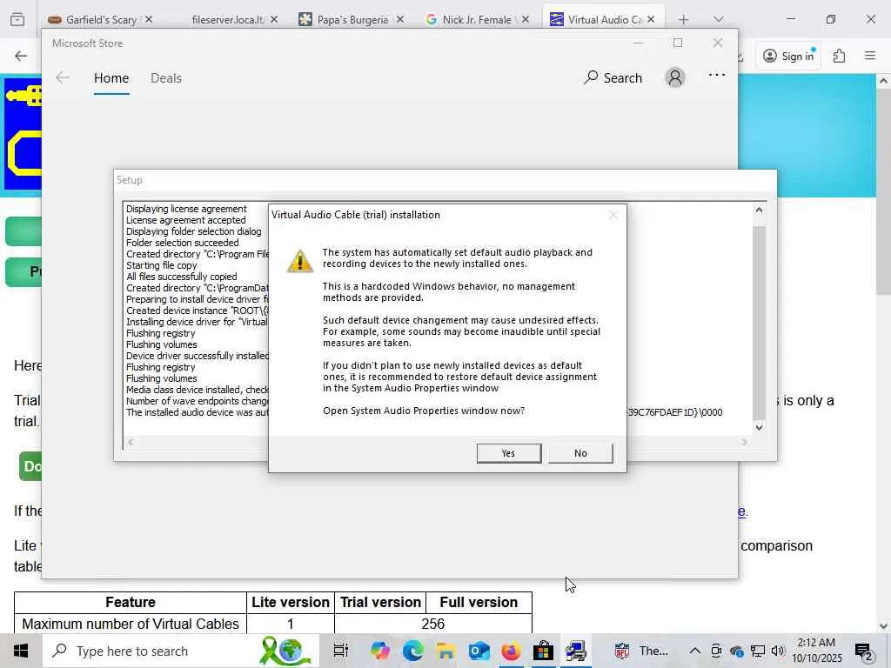
Task: Close the Virtual Audio Cable installation dialog
Action: click(613, 215)
